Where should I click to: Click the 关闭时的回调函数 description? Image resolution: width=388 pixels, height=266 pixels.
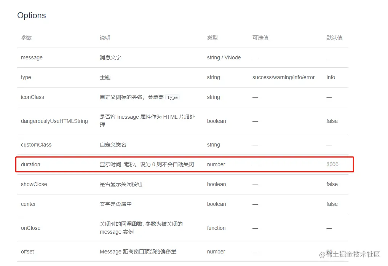tap(141, 228)
